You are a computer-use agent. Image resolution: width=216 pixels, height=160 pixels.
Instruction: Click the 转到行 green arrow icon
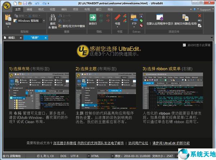93,18
